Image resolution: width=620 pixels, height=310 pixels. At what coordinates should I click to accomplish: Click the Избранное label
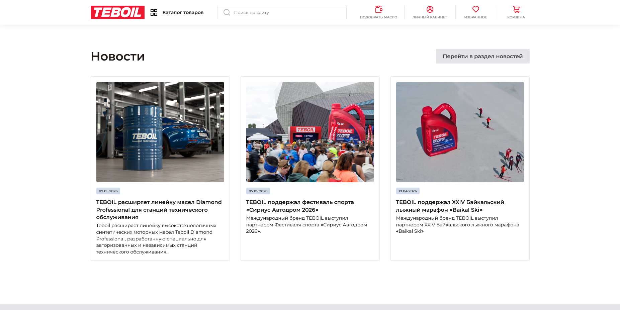475,17
